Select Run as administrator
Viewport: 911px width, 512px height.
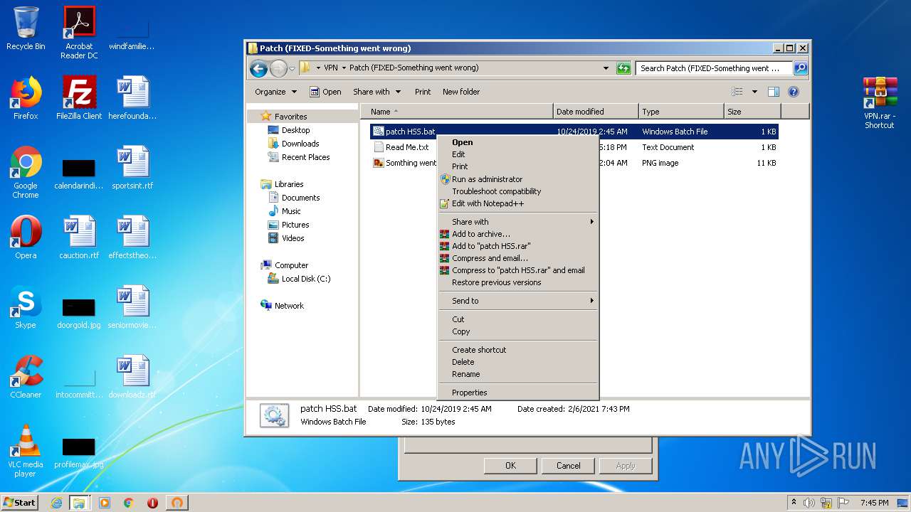[x=518, y=179]
